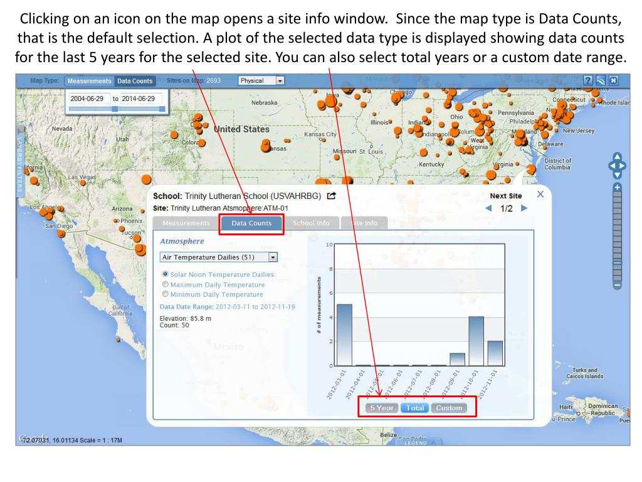Click the right handle of date range slider
Image resolution: width=642 pixels, height=482 pixels.
(x=162, y=109)
